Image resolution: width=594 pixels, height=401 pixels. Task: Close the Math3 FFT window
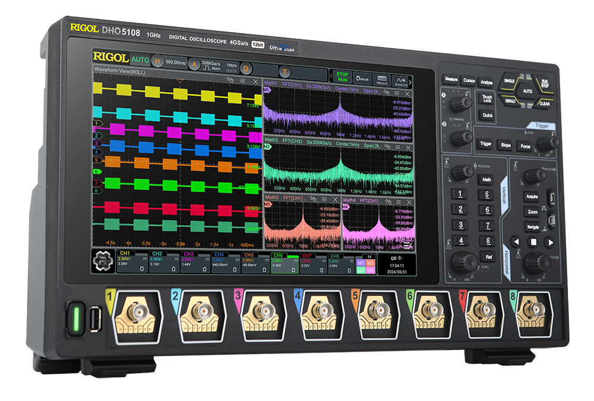[x=335, y=200]
